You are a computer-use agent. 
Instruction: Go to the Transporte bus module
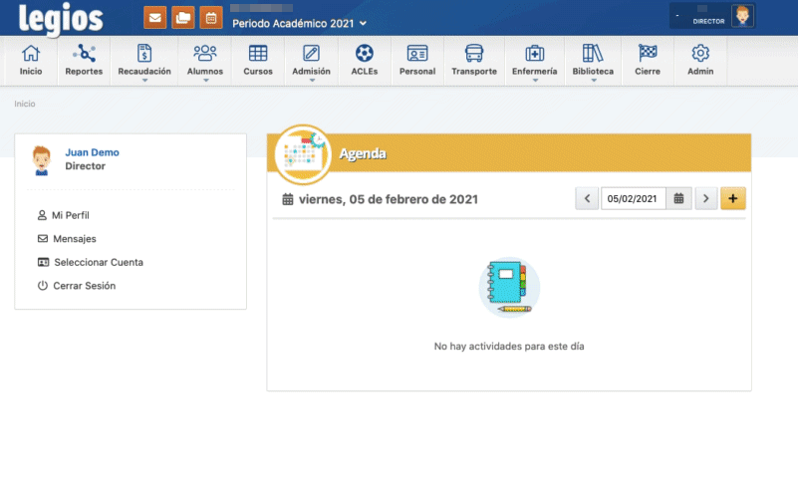point(474,60)
